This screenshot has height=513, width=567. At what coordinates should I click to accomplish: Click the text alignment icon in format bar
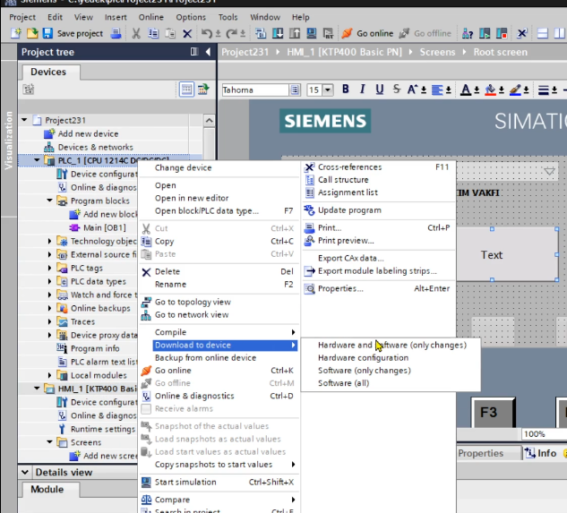coord(437,90)
